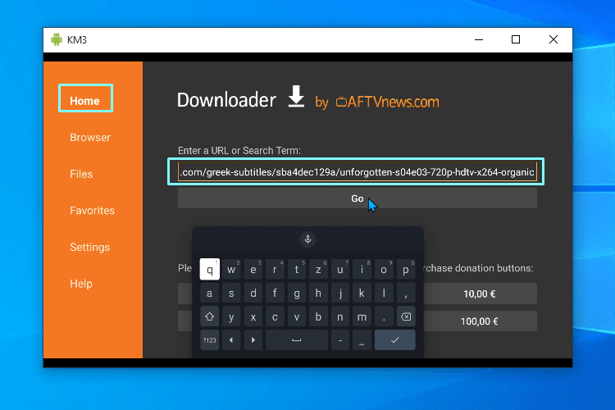The image size is (615, 410).
Task: Tap the p key
Action: click(406, 269)
